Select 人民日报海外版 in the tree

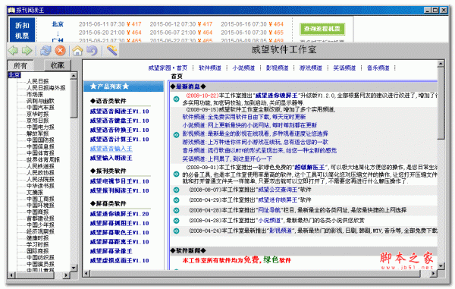click(x=45, y=88)
